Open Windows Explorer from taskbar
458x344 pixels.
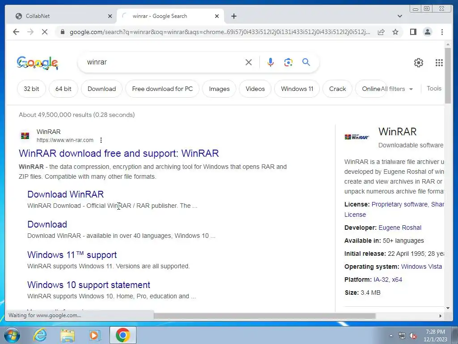coord(68,335)
